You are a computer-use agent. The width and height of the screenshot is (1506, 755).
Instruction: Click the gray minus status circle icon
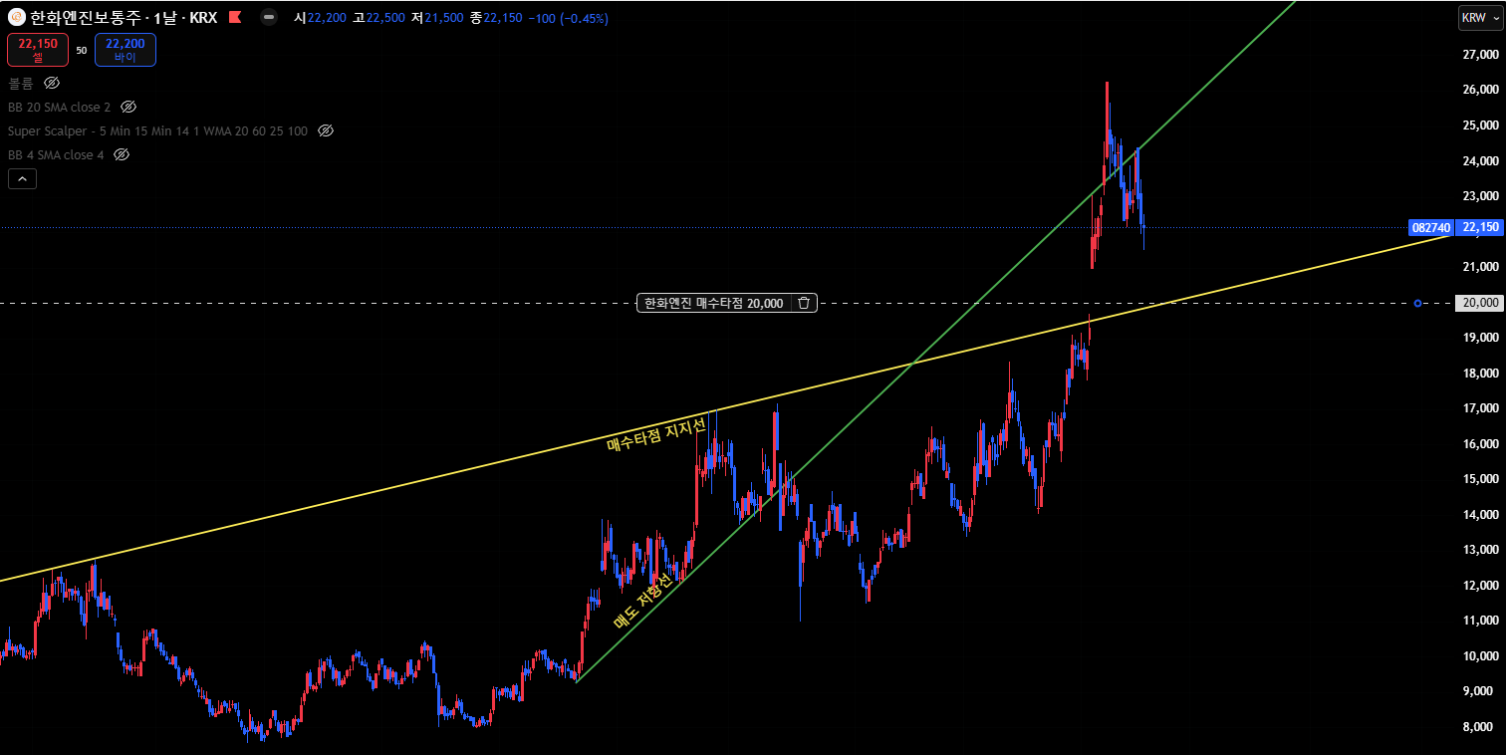click(x=269, y=18)
